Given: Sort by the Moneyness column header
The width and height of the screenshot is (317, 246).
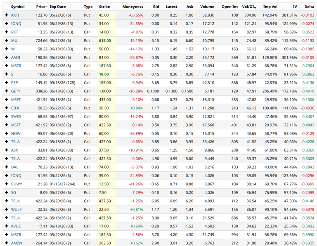Looking at the screenshot, I should point(133,7).
